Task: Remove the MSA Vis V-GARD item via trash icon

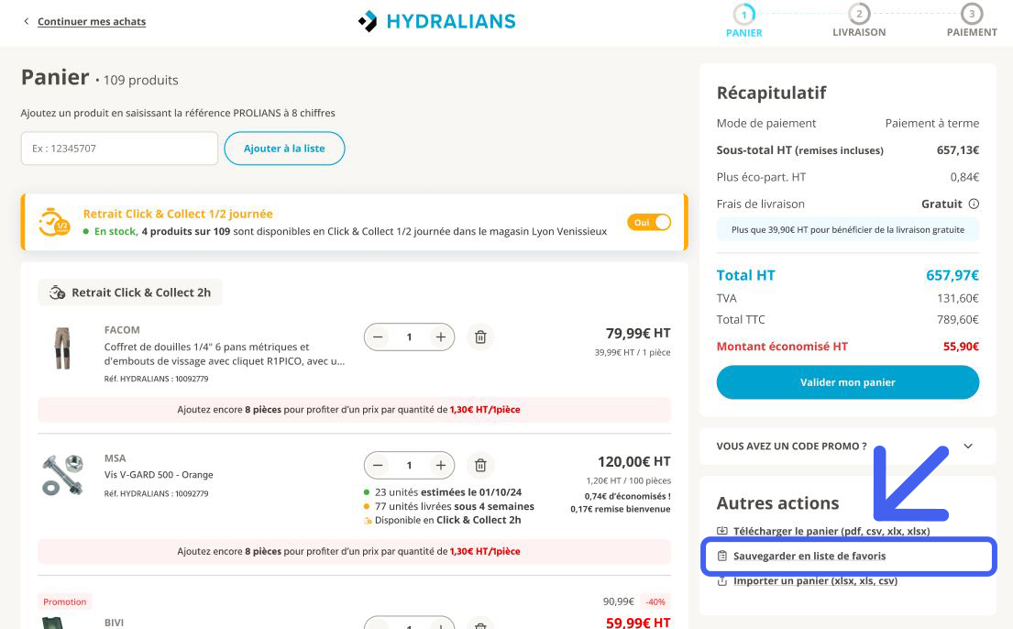Action: pos(480,466)
